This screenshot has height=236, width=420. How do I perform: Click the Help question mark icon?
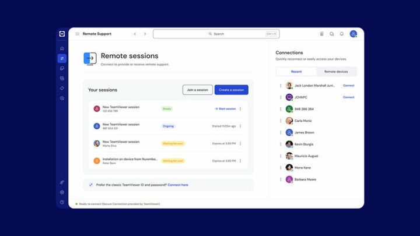(x=62, y=202)
